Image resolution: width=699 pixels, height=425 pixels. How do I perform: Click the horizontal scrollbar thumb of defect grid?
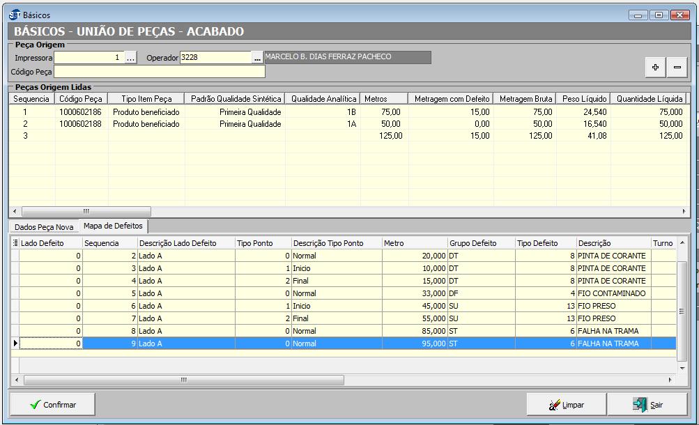[184, 380]
